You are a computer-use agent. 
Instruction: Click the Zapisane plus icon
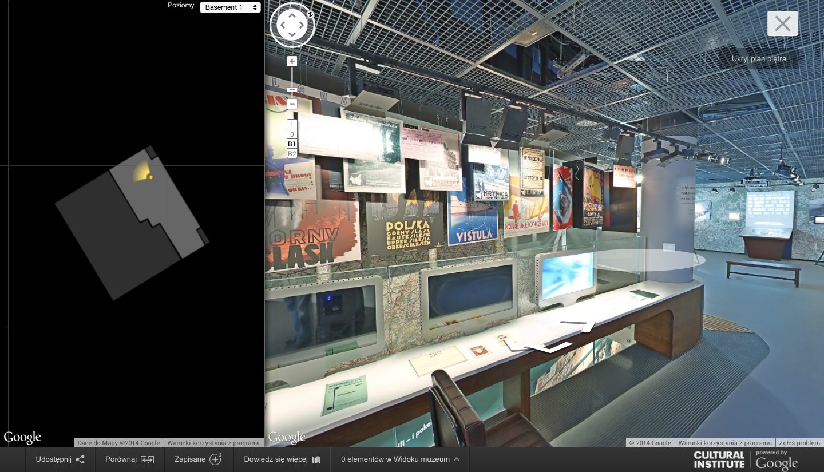pyautogui.click(x=215, y=459)
